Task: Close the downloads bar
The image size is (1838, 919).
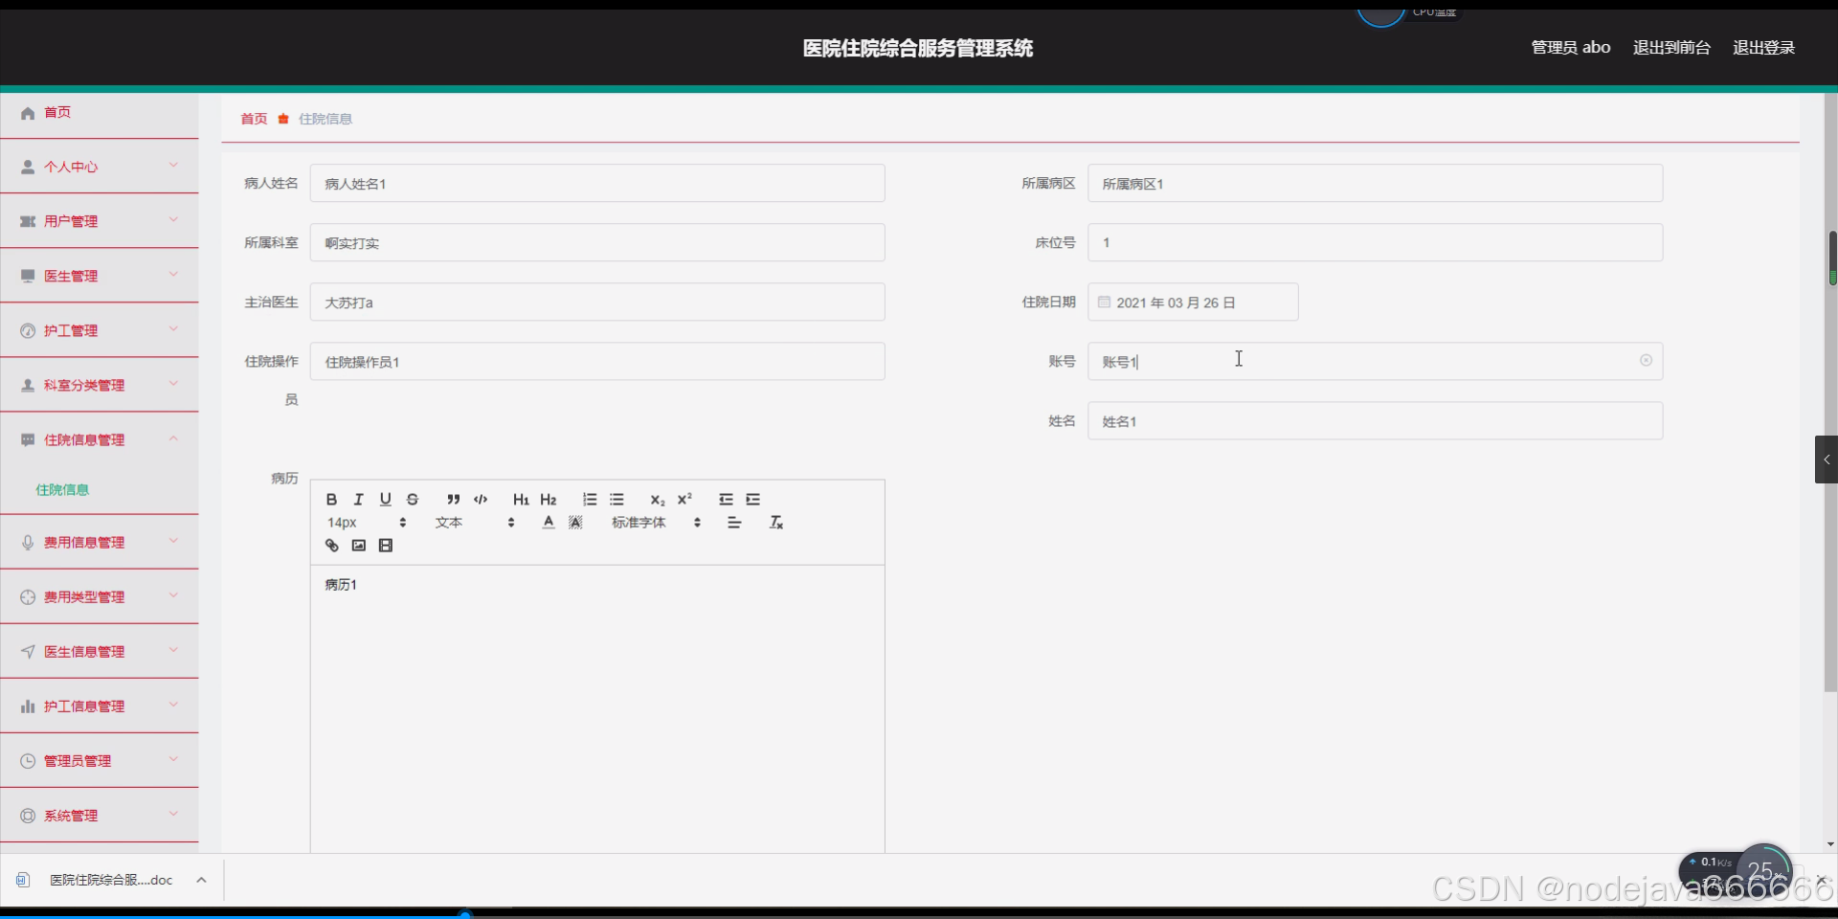Action: [x=1821, y=880]
